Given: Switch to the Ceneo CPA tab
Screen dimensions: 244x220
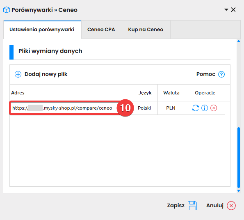Looking at the screenshot, I should click(x=101, y=30).
